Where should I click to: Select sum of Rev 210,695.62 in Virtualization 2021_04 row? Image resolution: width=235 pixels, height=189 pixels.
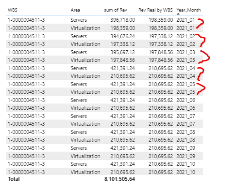tap(123, 76)
